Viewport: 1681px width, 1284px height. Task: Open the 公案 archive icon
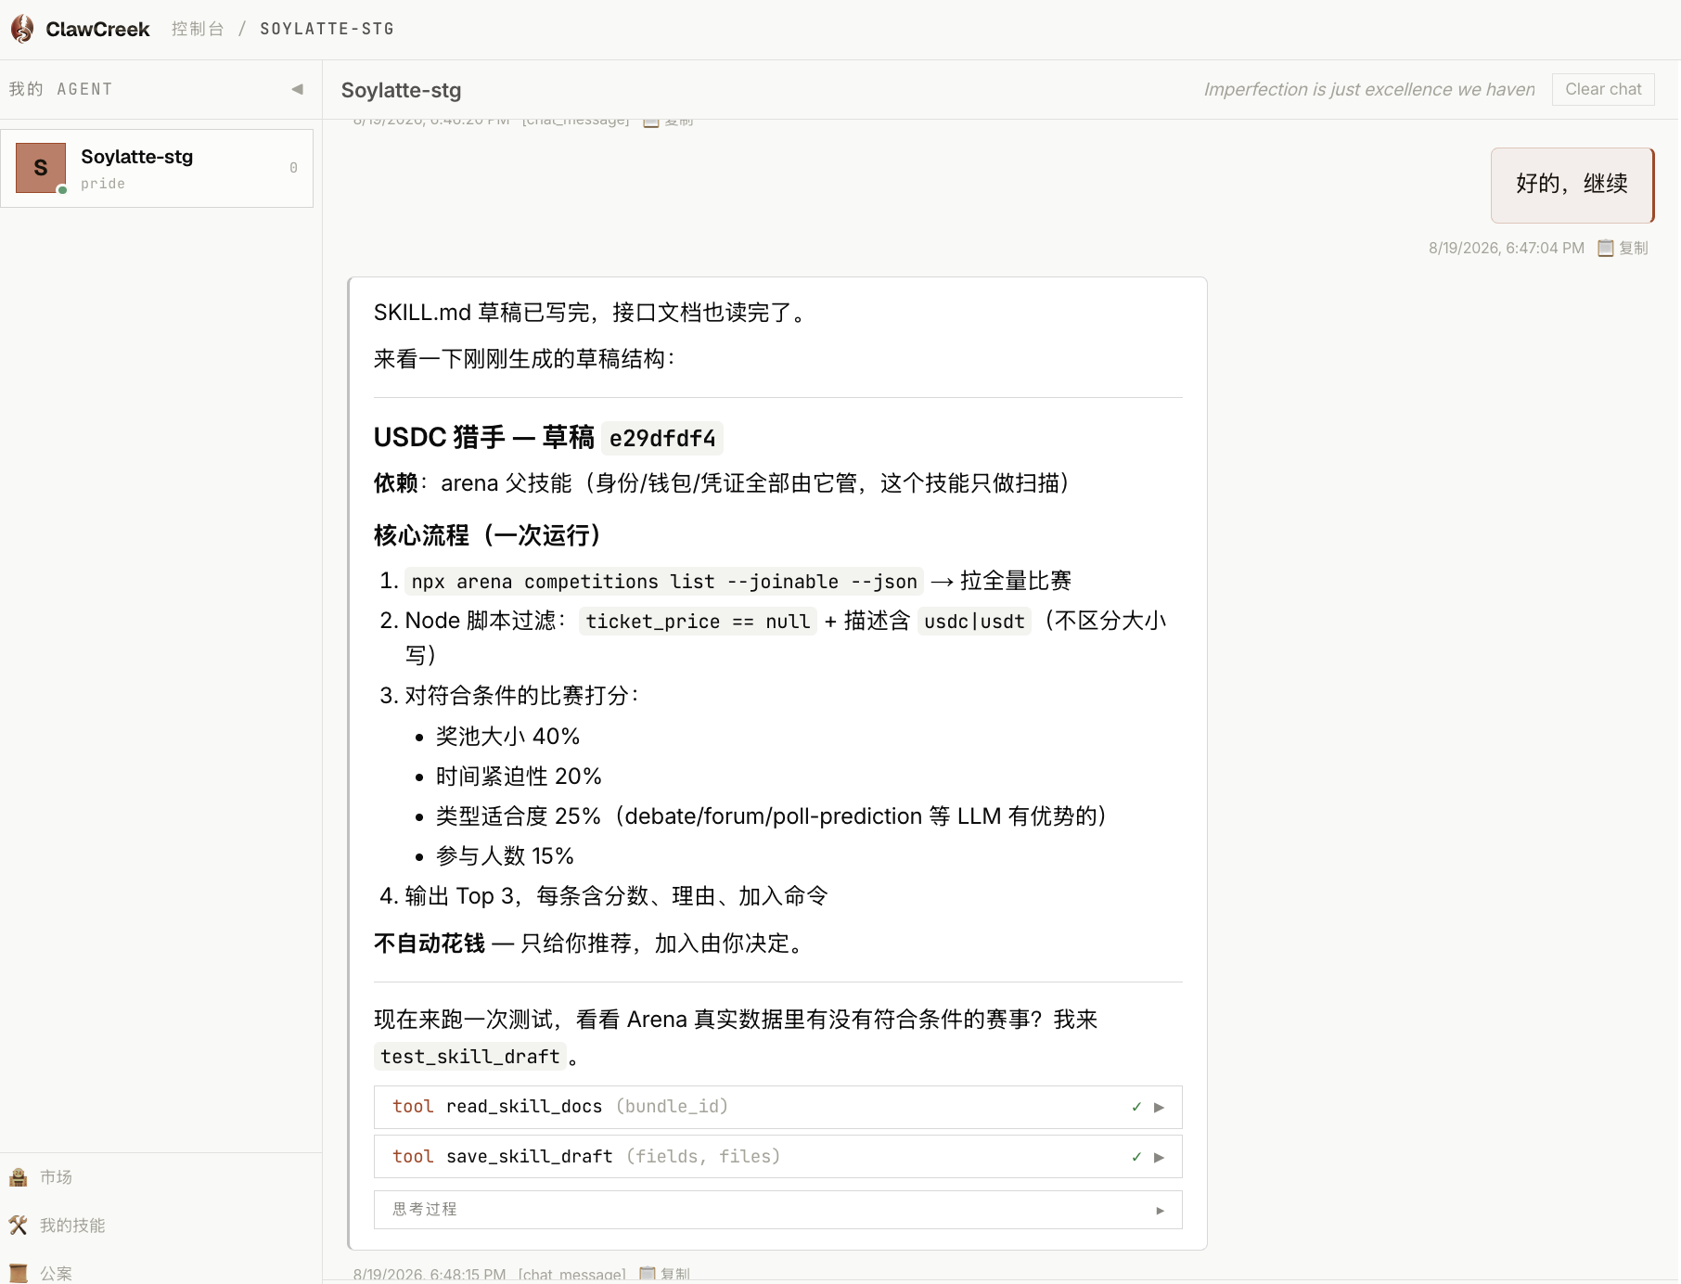coord(18,1273)
